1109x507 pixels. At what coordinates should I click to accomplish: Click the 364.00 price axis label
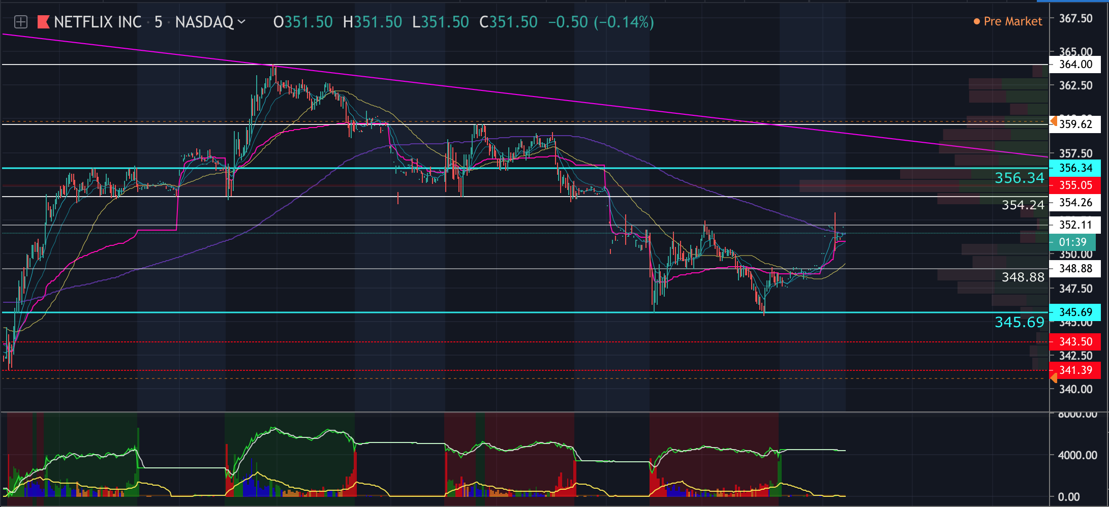point(1075,65)
